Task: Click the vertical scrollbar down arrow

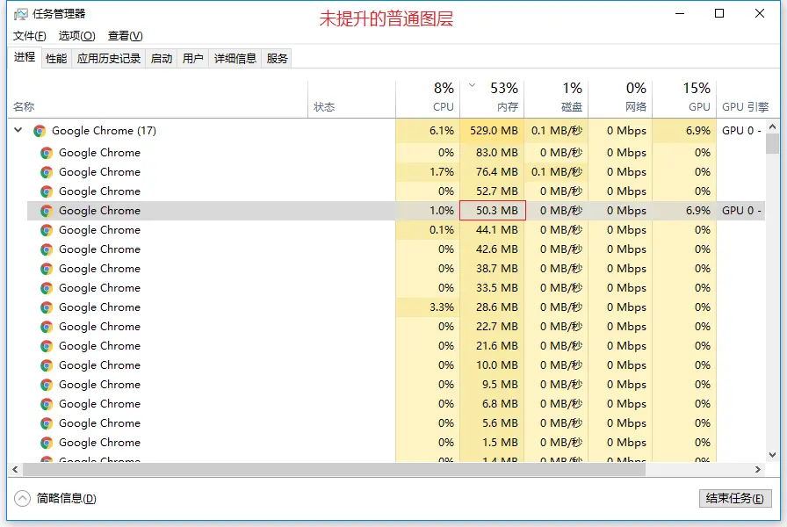Action: pyautogui.click(x=772, y=455)
